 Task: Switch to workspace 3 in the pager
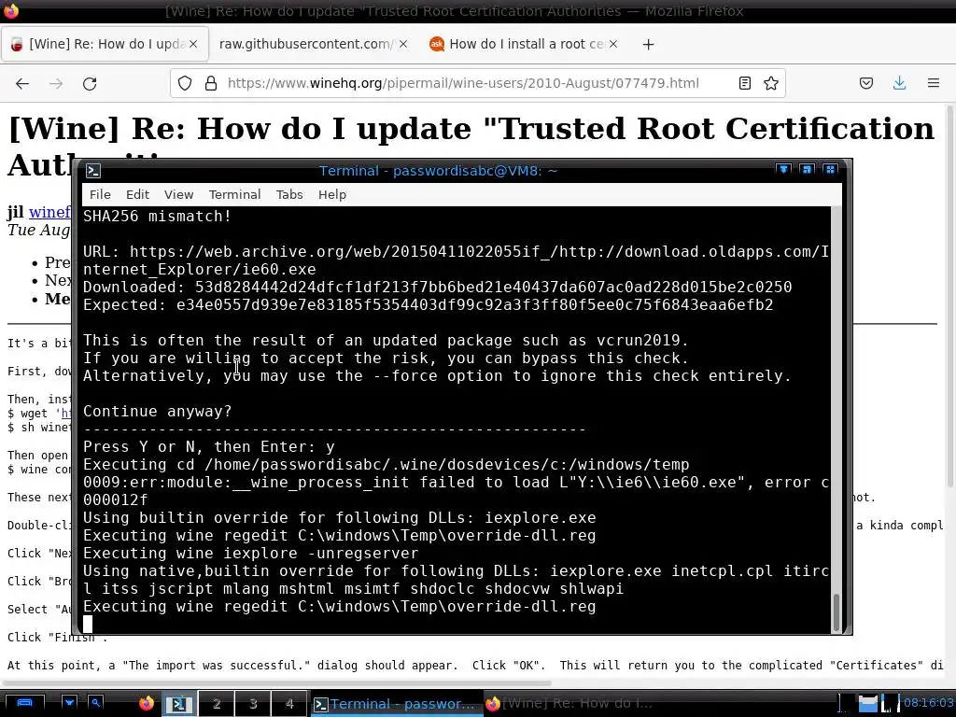252,704
